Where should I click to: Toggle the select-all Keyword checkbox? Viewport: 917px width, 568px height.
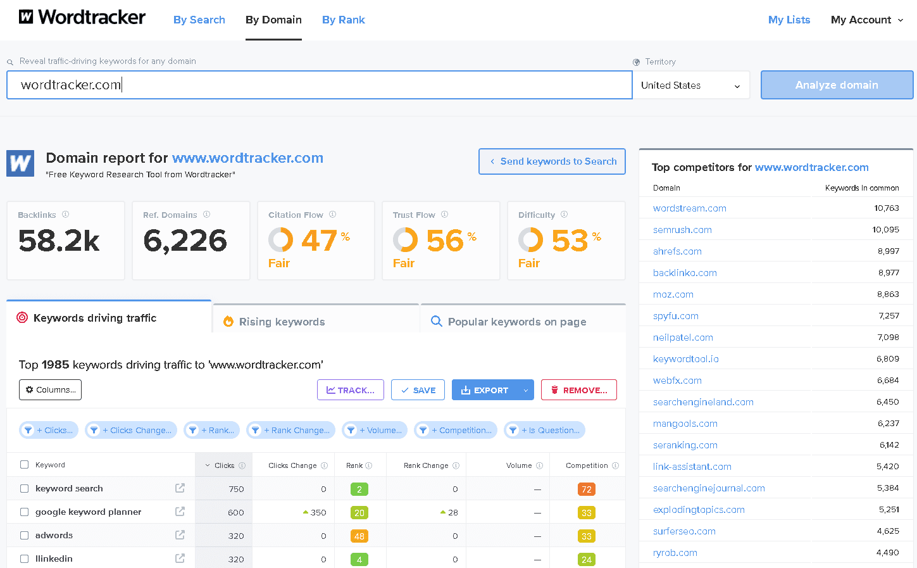coord(25,465)
